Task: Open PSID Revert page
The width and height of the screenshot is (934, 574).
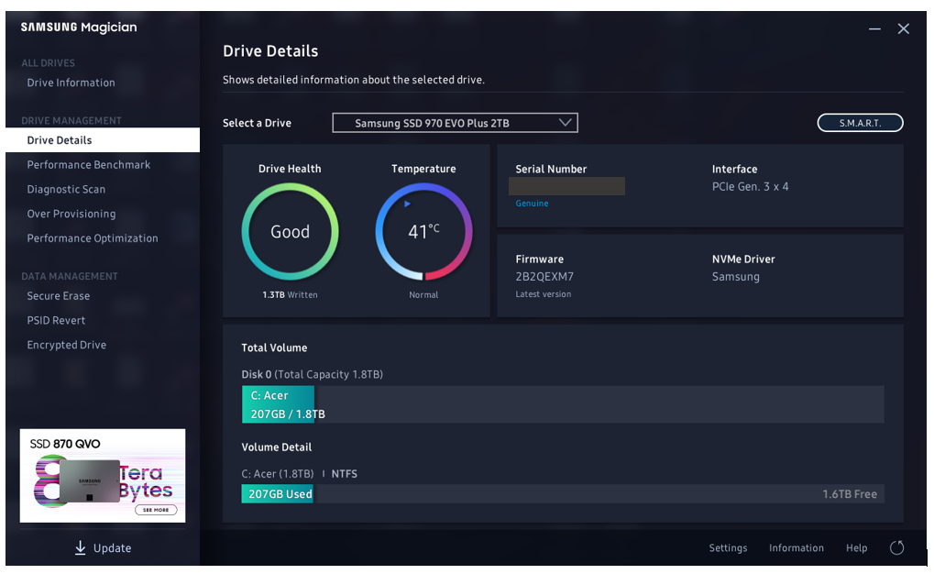Action: (56, 320)
